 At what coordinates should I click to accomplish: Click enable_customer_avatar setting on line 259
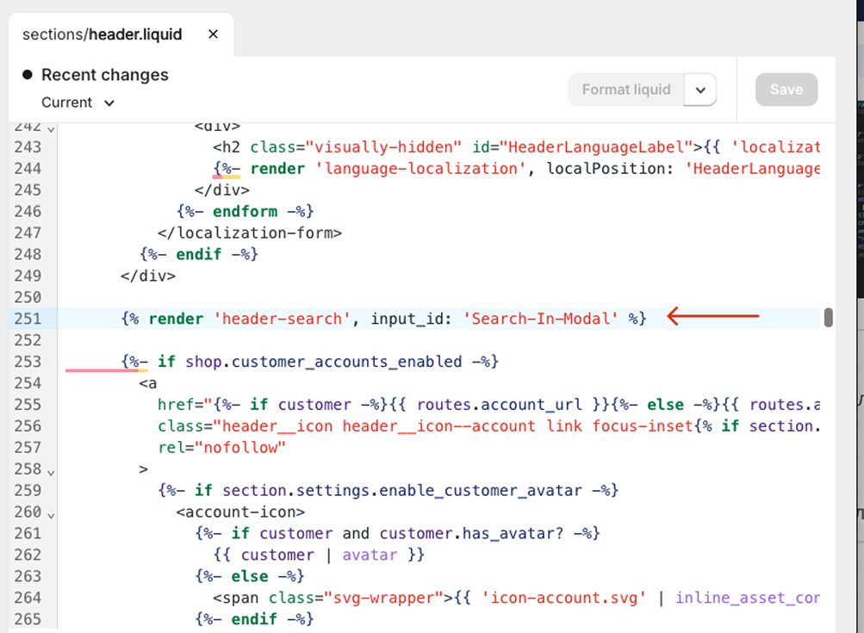pyautogui.click(x=481, y=490)
